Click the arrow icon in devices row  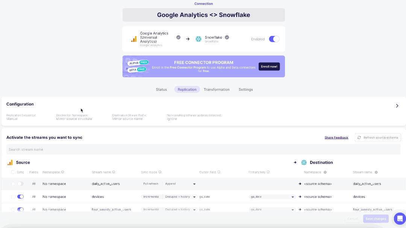[300, 197]
